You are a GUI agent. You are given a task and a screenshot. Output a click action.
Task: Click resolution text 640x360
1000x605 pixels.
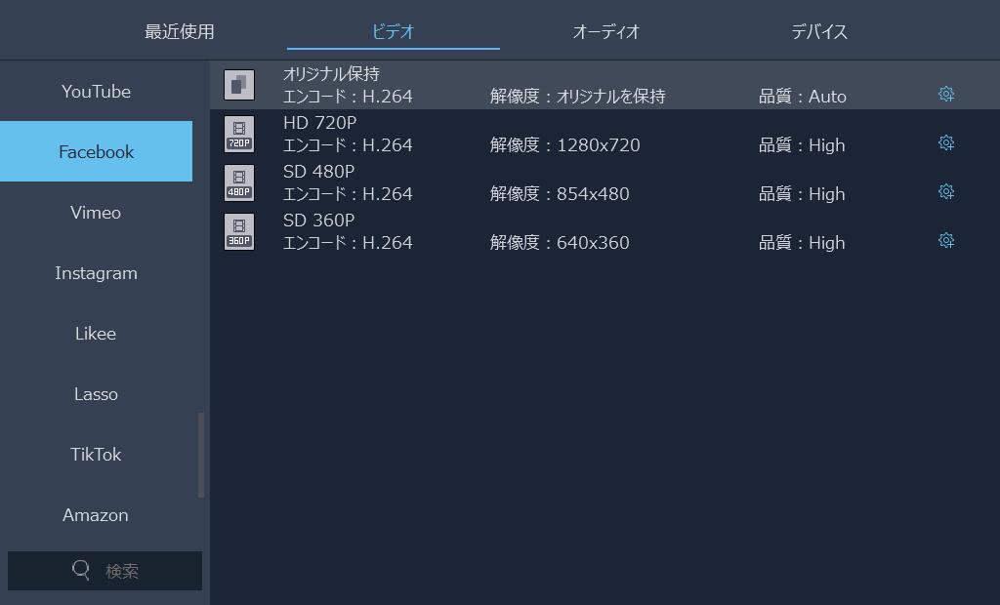pos(593,243)
